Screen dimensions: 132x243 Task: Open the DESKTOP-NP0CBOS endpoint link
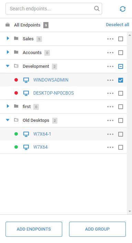[54, 93]
